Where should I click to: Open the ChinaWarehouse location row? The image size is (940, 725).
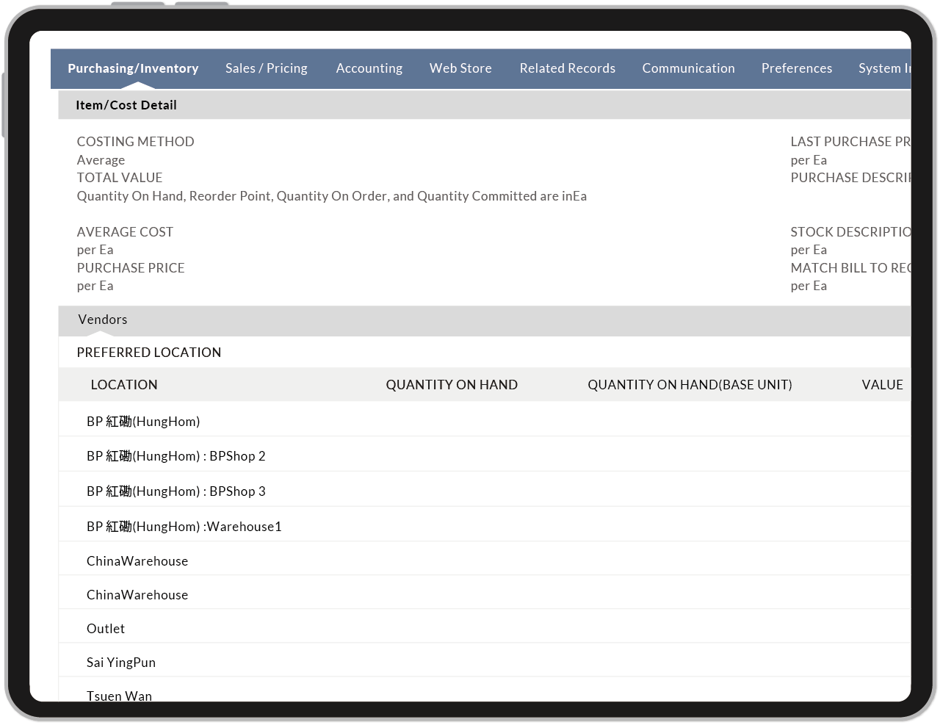click(137, 560)
